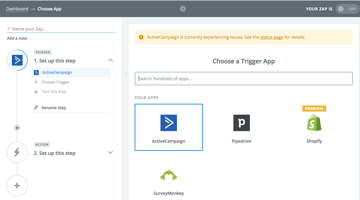Image resolution: width=360 pixels, height=200 pixels.
Task: Select the ActiveCampaign step in the sidebar
Action: [x=57, y=72]
